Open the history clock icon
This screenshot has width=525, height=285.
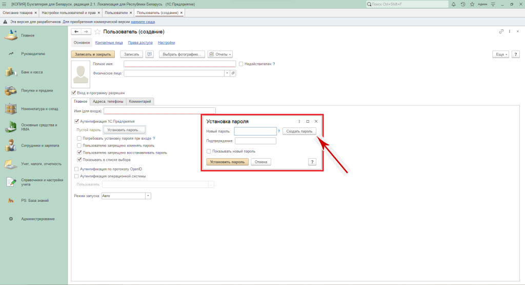pos(463,4)
